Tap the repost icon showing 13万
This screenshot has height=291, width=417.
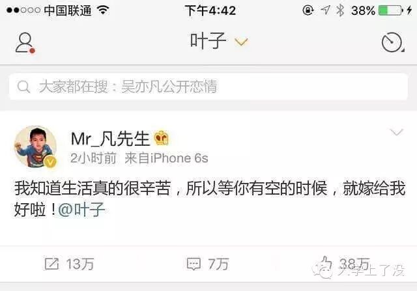(51, 264)
